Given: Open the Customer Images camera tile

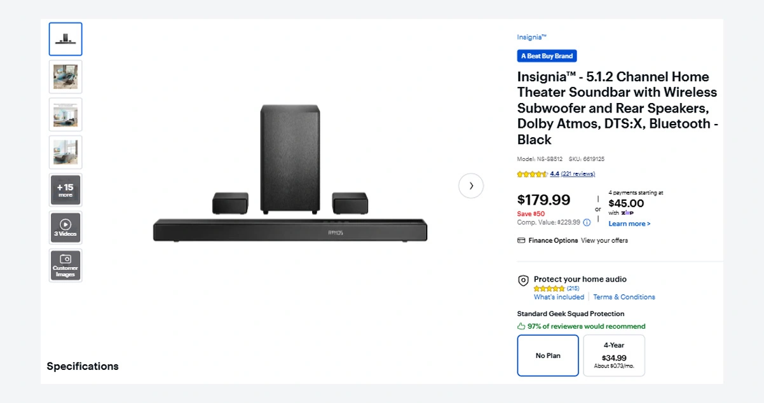Looking at the screenshot, I should (x=65, y=265).
